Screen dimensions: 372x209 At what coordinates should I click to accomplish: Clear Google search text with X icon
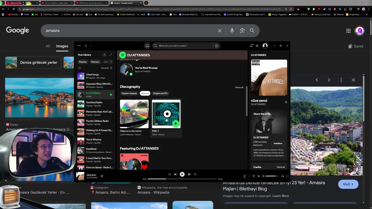220,30
